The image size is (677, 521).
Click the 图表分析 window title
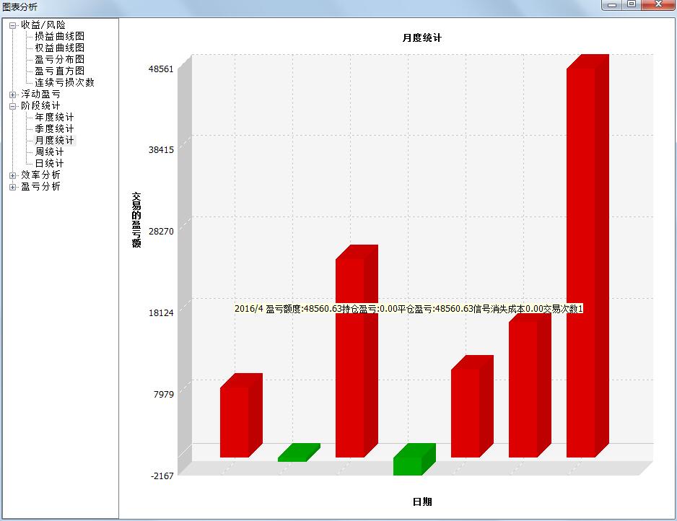(20, 7)
